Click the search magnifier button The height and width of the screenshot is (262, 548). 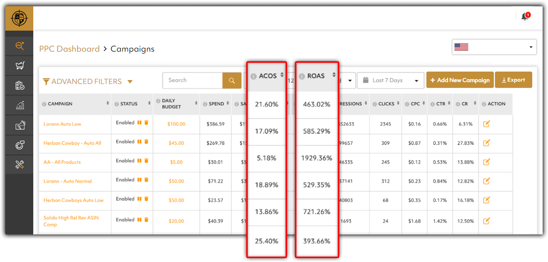click(232, 81)
